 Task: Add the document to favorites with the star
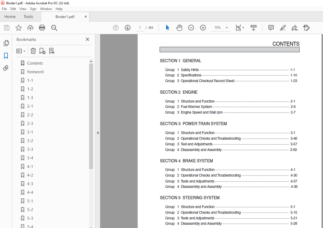18,28
